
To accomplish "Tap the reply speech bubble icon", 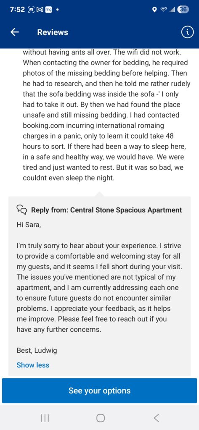I will 22,210.
